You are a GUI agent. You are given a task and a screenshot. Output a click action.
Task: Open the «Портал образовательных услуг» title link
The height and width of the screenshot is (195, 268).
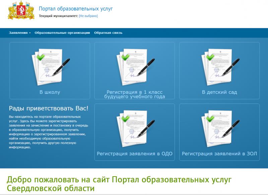pyautogui.click(x=76, y=9)
